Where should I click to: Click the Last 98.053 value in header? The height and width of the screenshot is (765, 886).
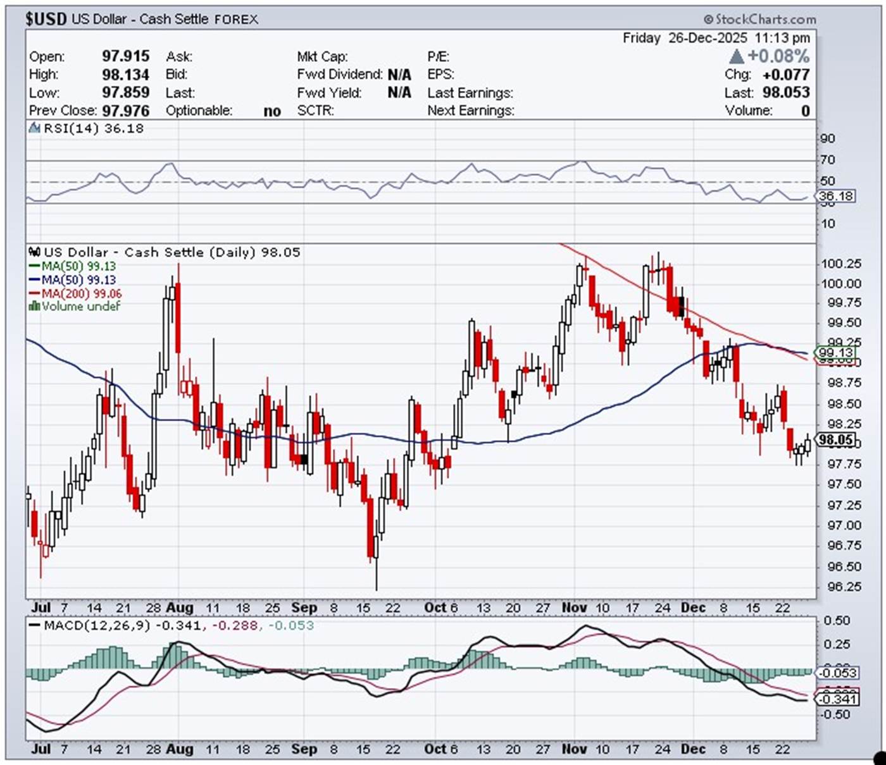[x=785, y=92]
